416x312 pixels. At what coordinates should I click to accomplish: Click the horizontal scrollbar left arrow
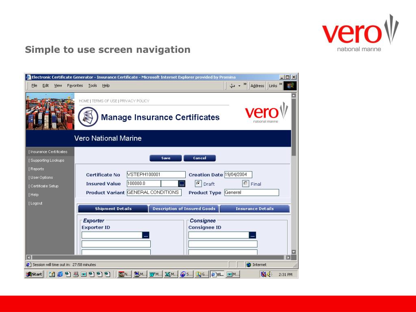pos(29,257)
